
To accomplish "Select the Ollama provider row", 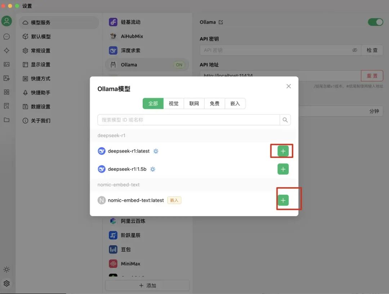I will [147, 65].
